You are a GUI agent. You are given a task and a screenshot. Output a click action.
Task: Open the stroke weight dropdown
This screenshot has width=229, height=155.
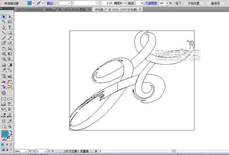pyautogui.click(x=69, y=3)
